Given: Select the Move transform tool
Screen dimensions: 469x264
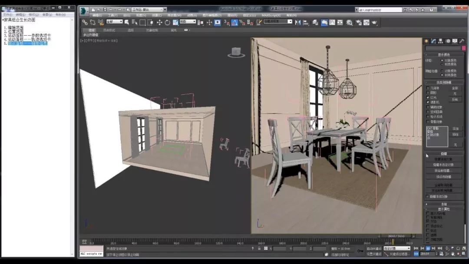Looking at the screenshot, I should 159,23.
